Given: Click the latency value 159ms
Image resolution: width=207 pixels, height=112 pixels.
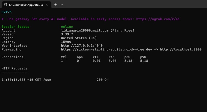Looking at the screenshot, I should click(66, 42).
